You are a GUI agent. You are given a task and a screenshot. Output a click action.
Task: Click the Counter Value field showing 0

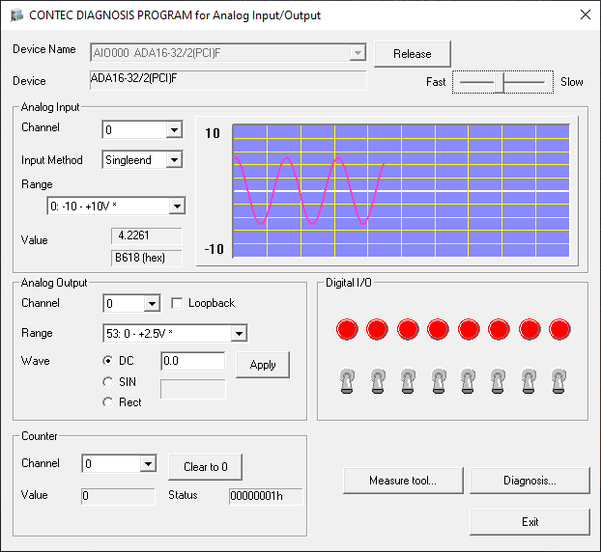click(118, 496)
